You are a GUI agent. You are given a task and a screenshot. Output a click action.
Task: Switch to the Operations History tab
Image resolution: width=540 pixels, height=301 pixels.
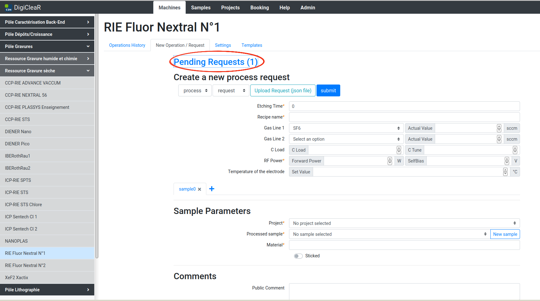coord(127,45)
